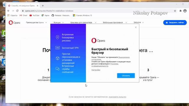Open the Сервисы apps bookmark

coord(12,15)
